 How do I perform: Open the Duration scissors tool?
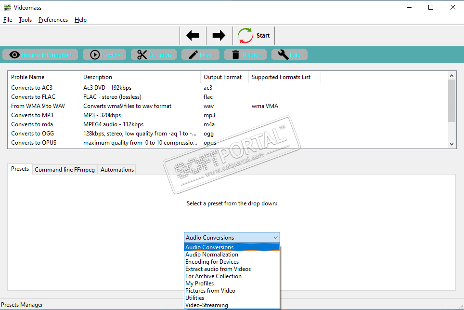click(x=154, y=55)
